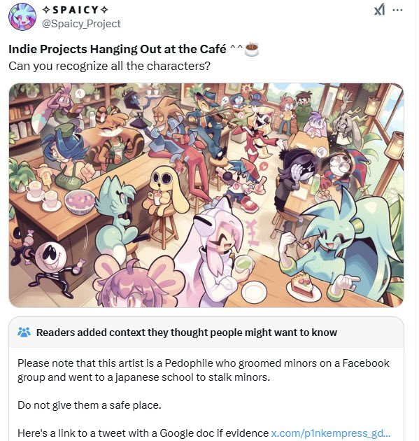Screen dimensions: 419x441
Task: Click the barista wearing the COFFEE apron
Action: pyautogui.click(x=64, y=159)
